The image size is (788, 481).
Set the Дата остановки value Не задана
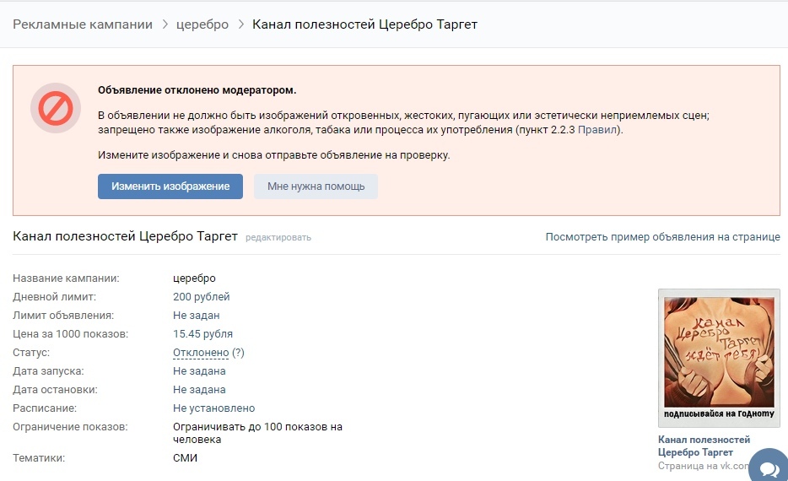point(199,390)
